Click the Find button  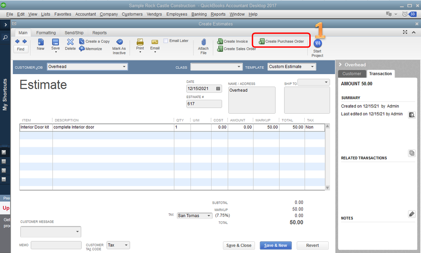pos(21,49)
